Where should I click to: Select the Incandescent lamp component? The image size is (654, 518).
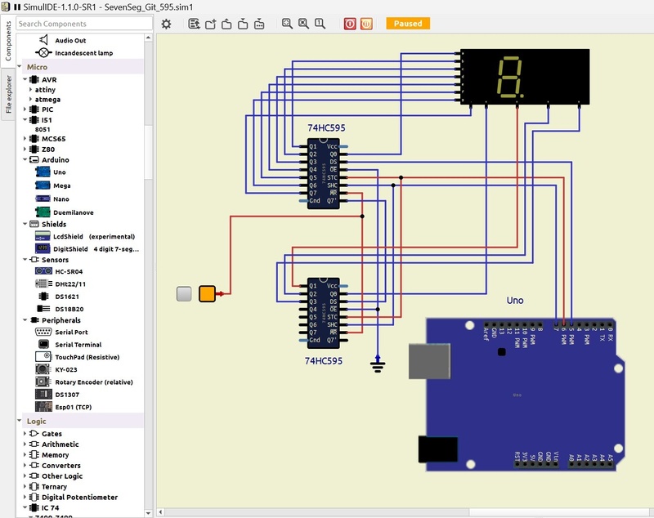83,53
